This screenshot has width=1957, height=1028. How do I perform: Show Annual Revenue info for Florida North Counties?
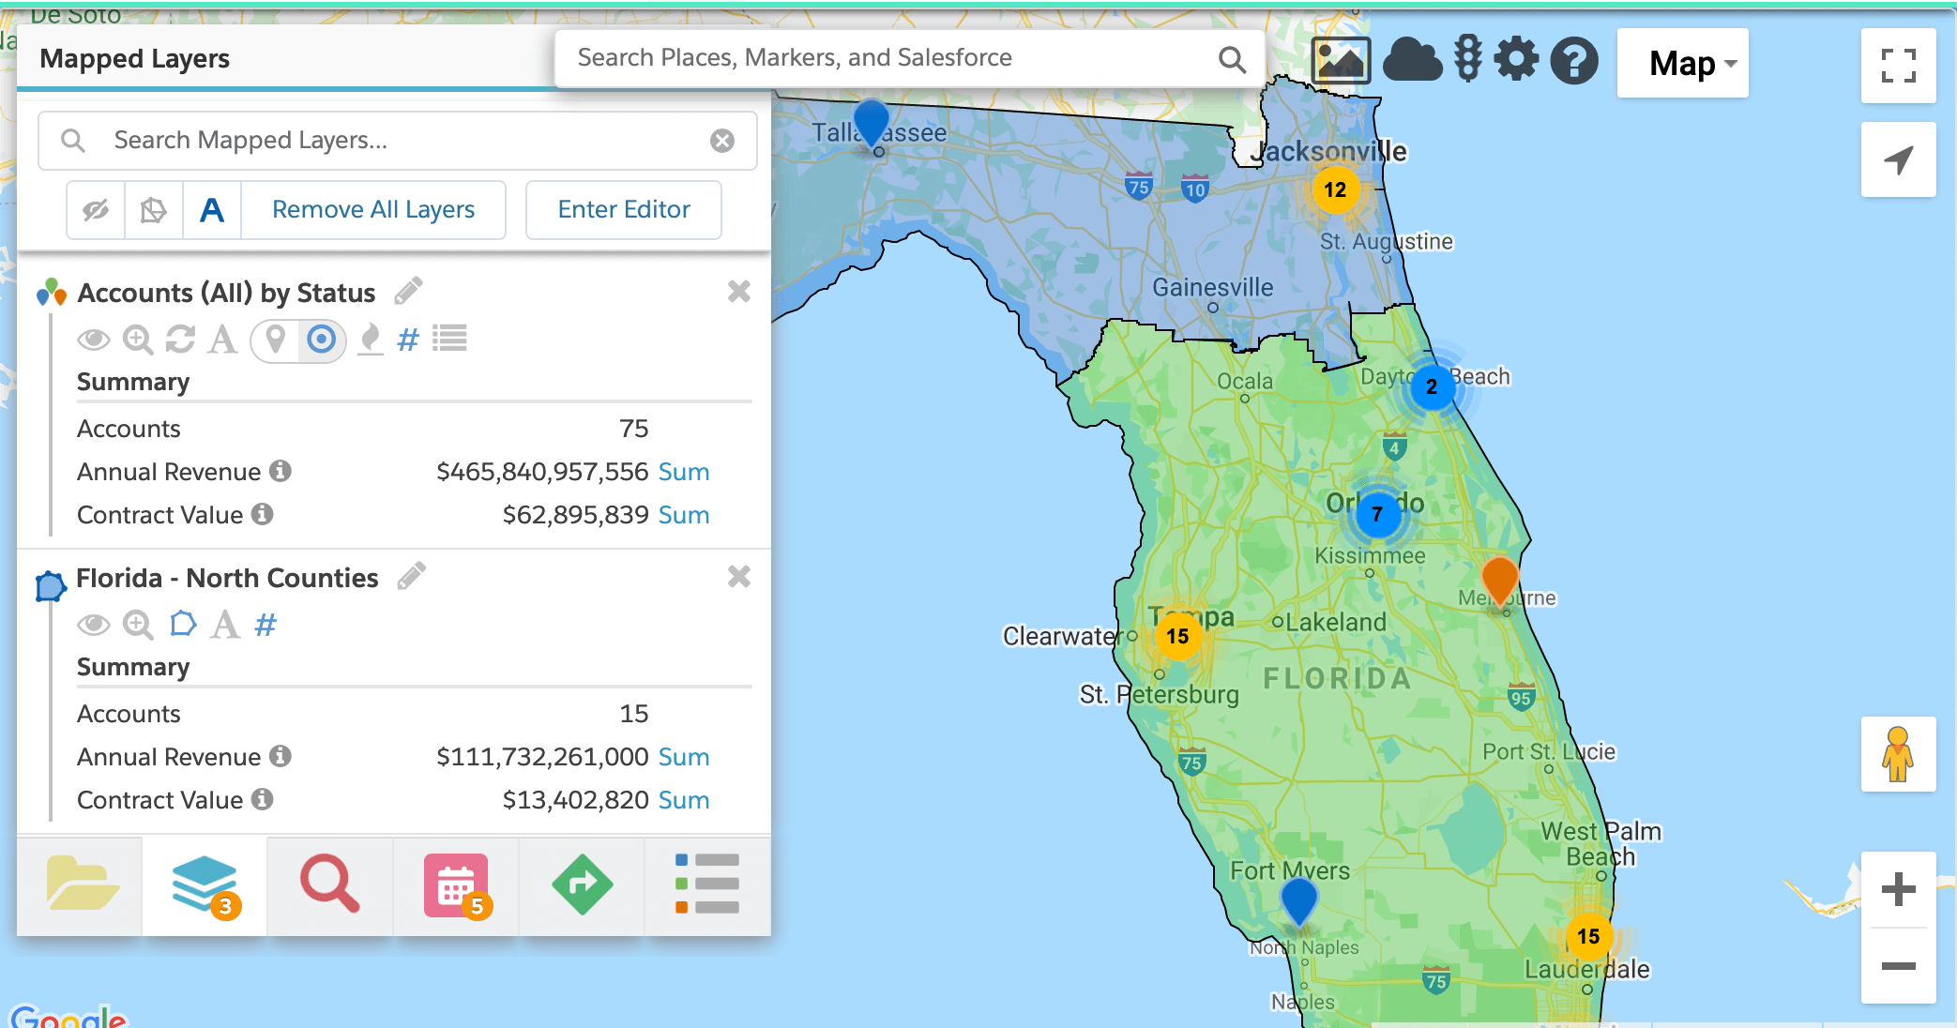pos(280,756)
